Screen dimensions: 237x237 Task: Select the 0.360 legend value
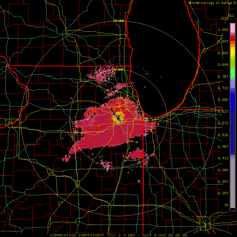tap(223, 170)
